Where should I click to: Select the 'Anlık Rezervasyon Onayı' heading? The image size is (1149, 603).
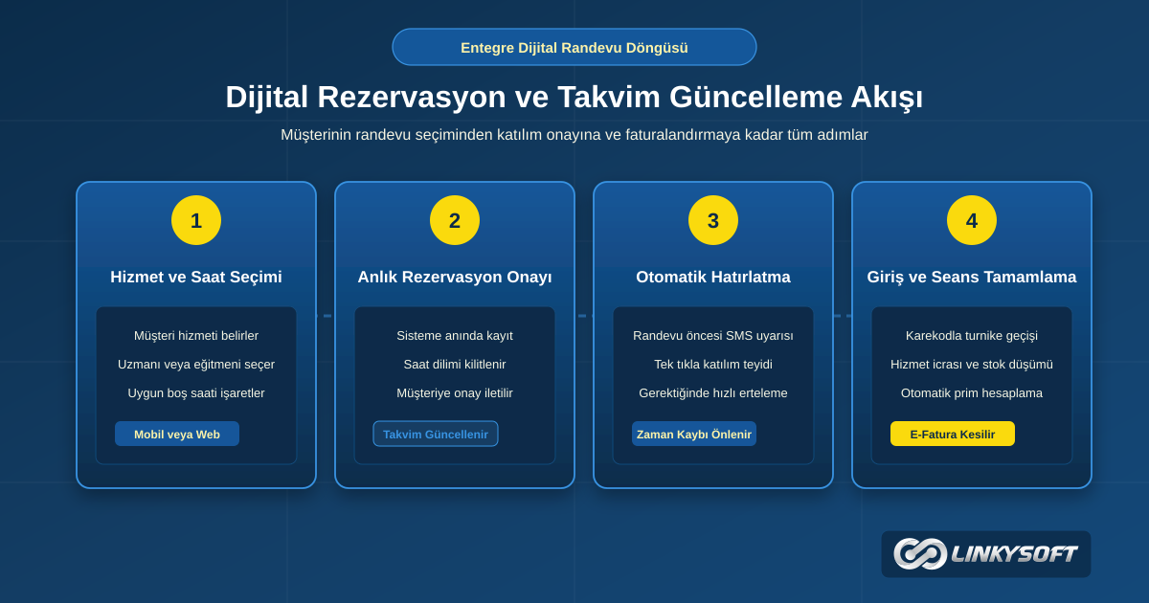[x=455, y=277]
